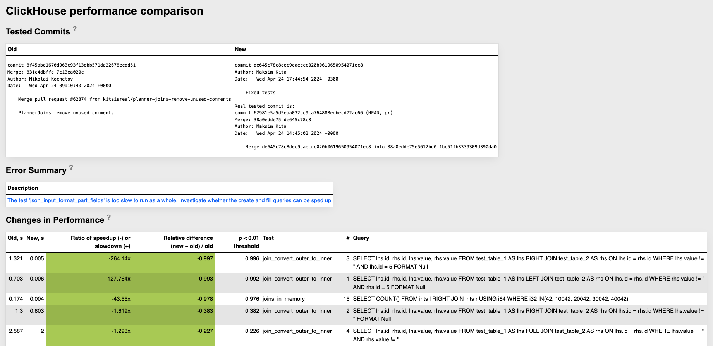Click the 'Tested Commits' section heading
The height and width of the screenshot is (346, 713).
click(38, 32)
